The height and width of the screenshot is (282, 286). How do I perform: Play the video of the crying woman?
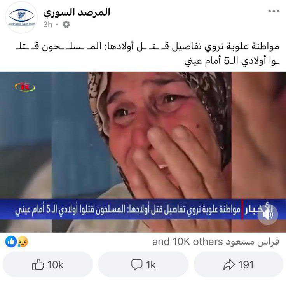point(143,152)
